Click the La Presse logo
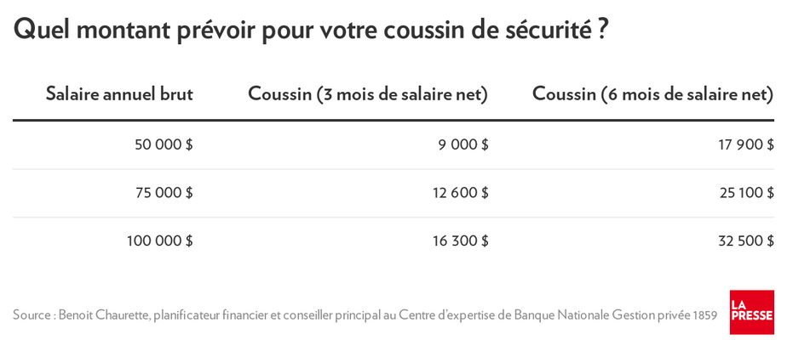This screenshot has width=787, height=351. pyautogui.click(x=752, y=312)
